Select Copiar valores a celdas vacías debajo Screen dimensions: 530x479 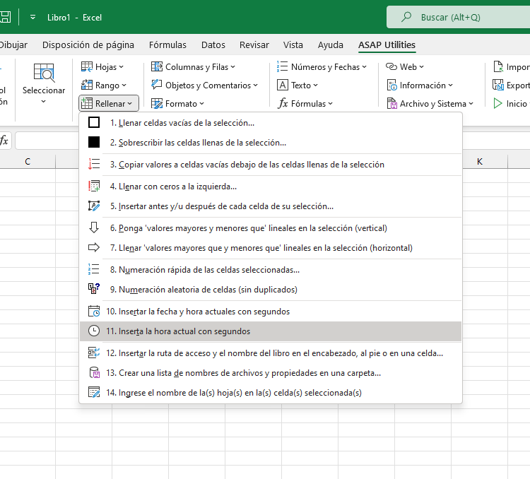coord(271,165)
